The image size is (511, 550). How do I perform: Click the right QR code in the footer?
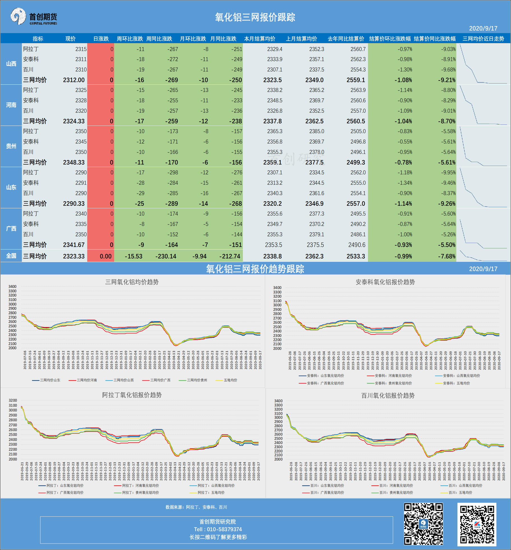point(477,524)
